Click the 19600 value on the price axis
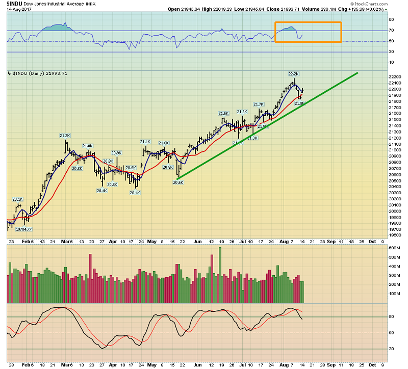This screenshot has height=369, width=408. point(395,235)
